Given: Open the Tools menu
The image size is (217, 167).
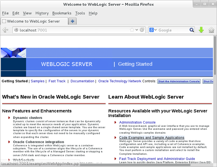Looking at the screenshot, I should [x=80, y=13].
